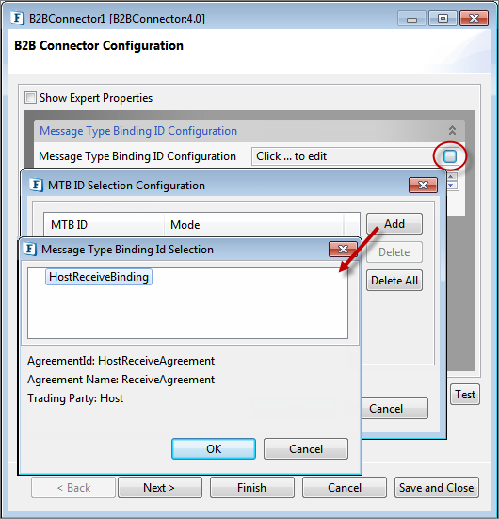The image size is (499, 519).
Task: Click the Mode column header
Action: click(254, 225)
